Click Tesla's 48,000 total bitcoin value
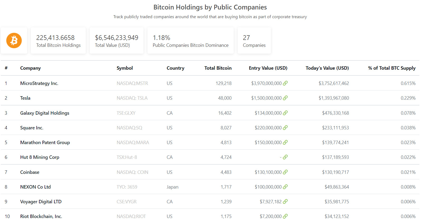Viewport: 421px width, 223px height. pyautogui.click(x=225, y=98)
